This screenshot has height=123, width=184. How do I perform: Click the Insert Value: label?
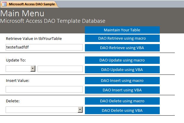point(18,80)
